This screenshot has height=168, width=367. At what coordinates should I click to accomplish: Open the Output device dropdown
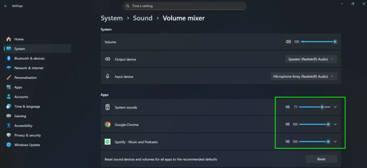(x=311, y=59)
